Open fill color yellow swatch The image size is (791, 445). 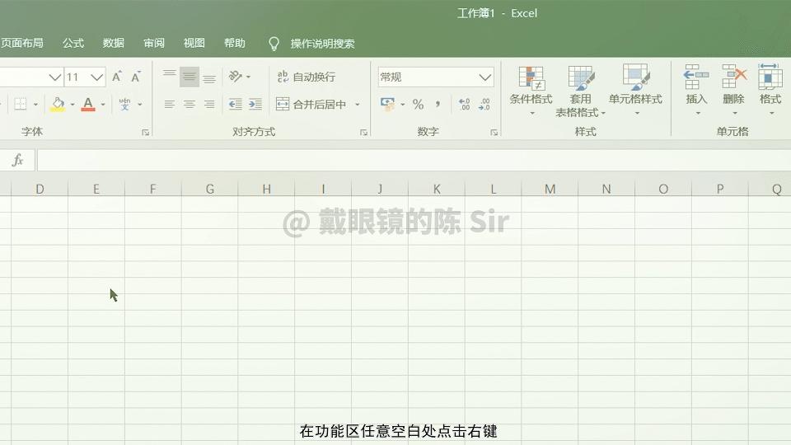click(58, 105)
